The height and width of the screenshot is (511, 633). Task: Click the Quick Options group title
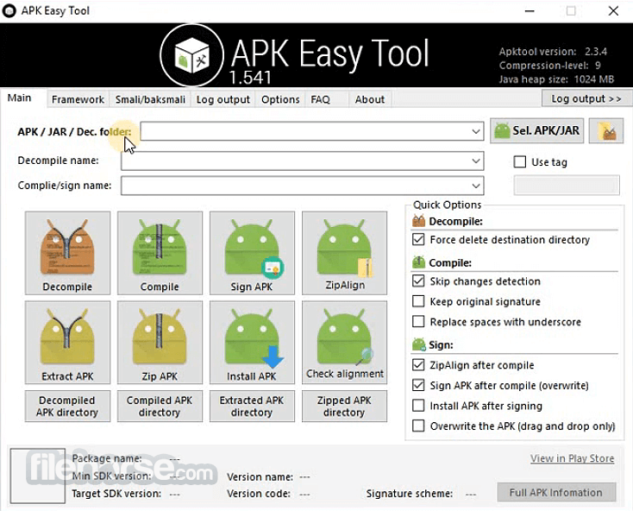448,205
